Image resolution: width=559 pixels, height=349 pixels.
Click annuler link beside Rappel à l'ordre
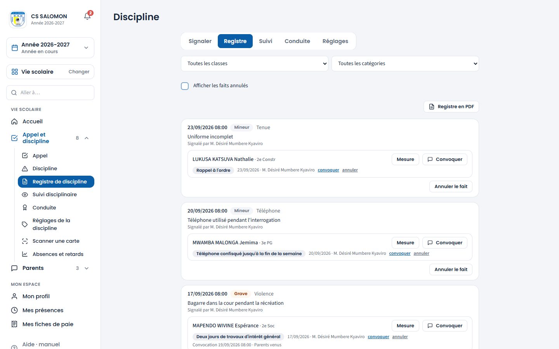click(350, 170)
